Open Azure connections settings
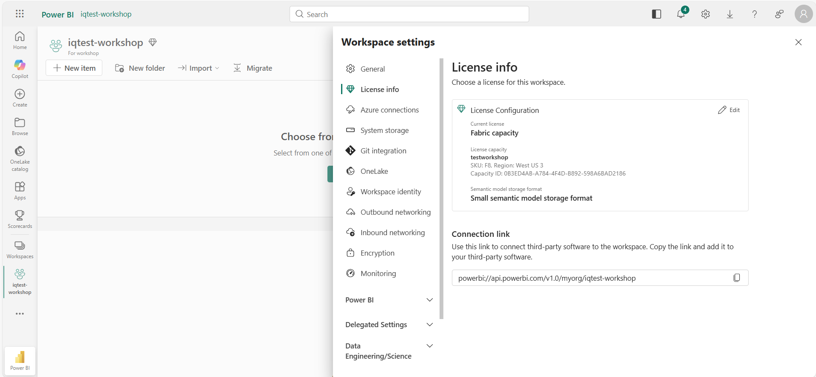This screenshot has height=377, width=816. pyautogui.click(x=389, y=110)
